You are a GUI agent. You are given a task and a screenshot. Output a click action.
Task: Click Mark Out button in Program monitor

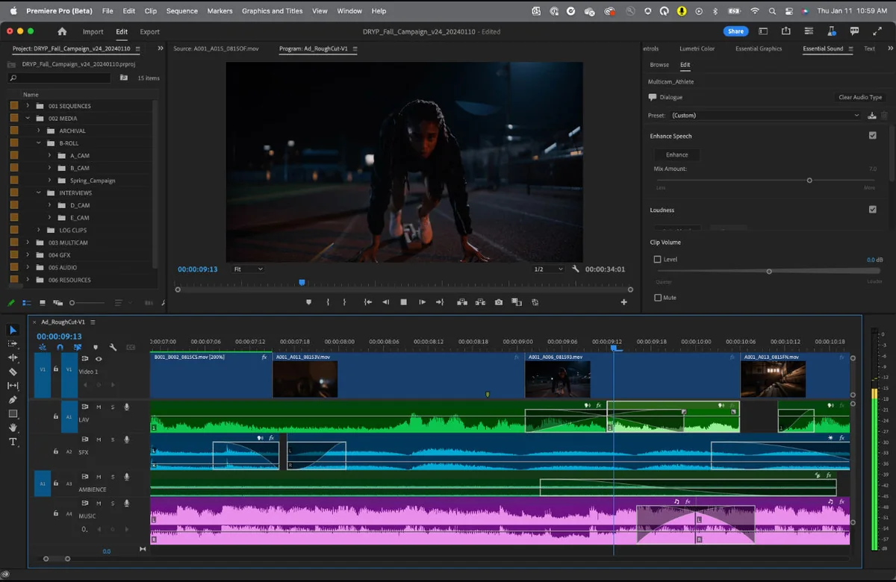click(344, 302)
